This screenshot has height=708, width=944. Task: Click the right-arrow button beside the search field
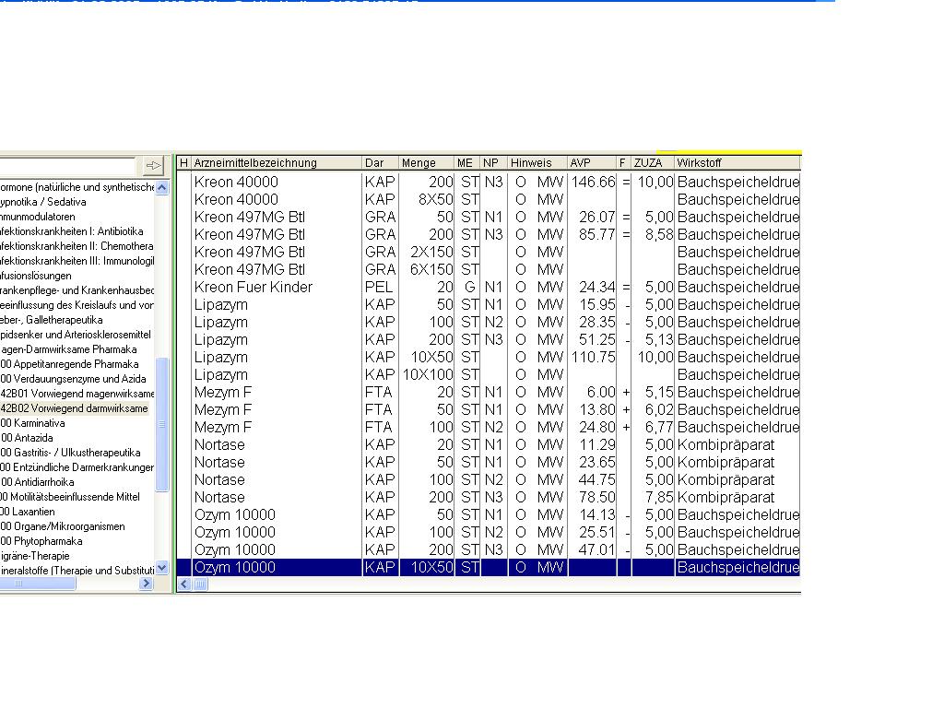pos(154,165)
